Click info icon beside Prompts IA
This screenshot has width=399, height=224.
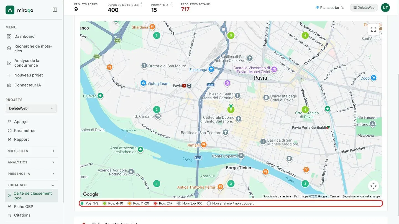click(171, 4)
